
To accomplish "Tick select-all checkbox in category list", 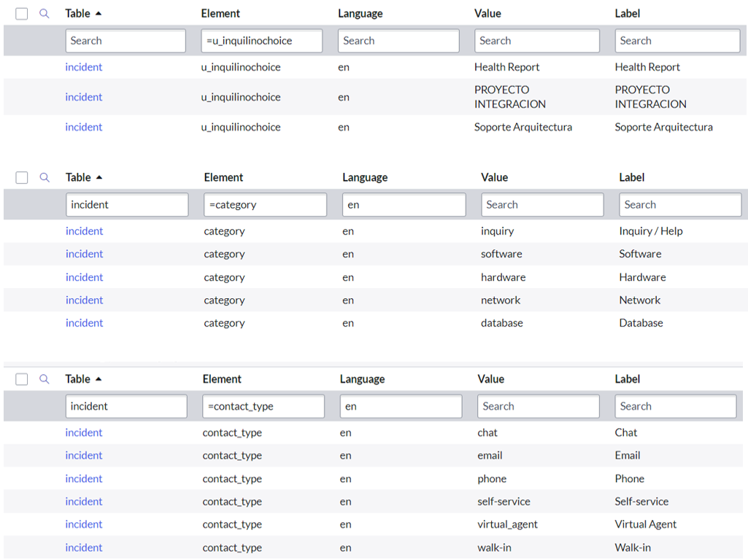I will tap(21, 178).
